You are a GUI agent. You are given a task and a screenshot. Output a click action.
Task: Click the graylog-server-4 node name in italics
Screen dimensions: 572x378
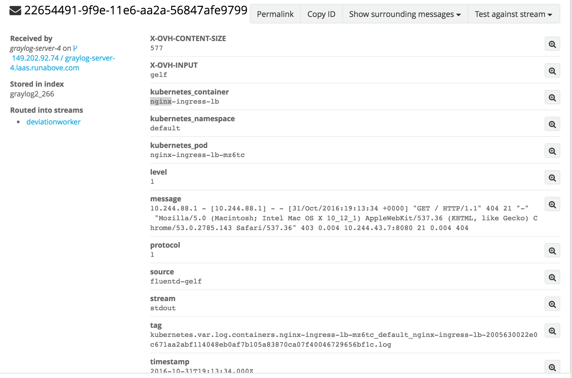point(35,49)
